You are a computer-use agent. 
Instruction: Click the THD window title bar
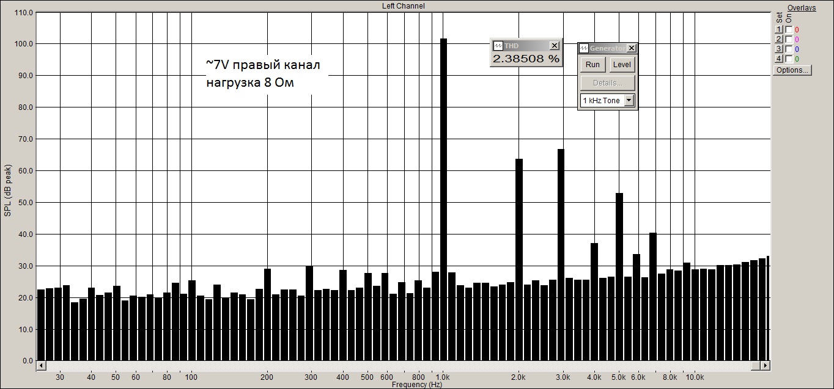(526, 46)
